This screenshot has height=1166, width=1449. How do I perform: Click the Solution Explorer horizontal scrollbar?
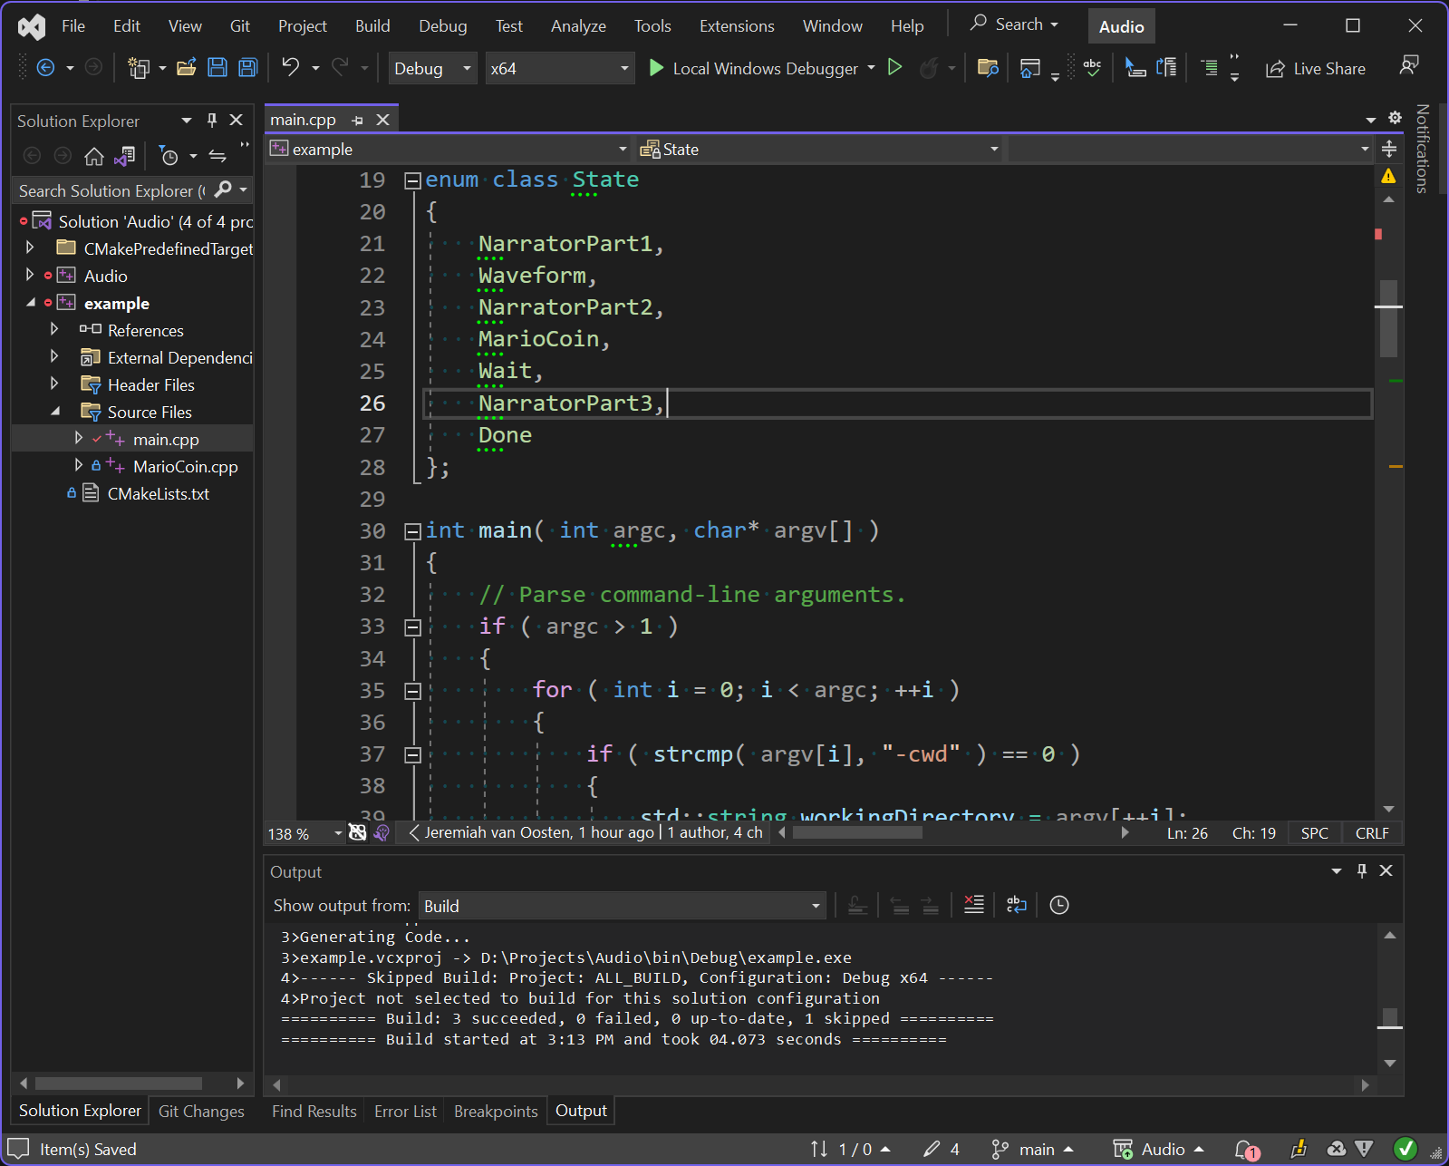click(118, 1083)
